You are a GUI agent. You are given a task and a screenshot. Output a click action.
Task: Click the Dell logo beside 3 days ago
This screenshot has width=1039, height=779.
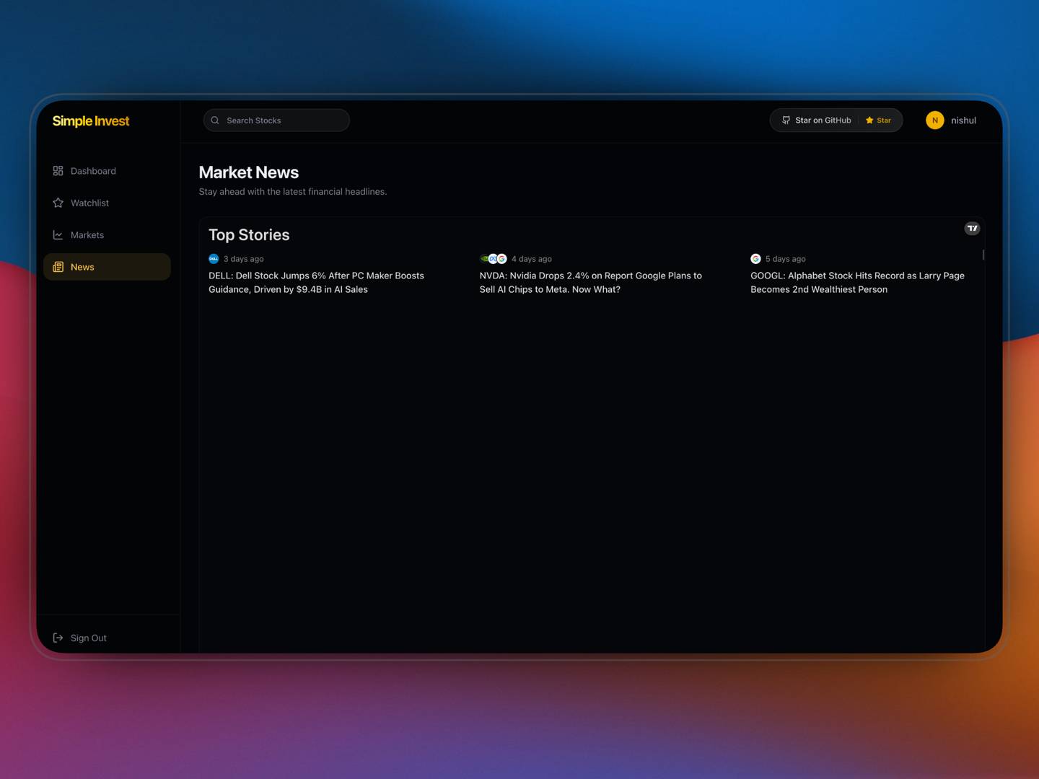214,259
